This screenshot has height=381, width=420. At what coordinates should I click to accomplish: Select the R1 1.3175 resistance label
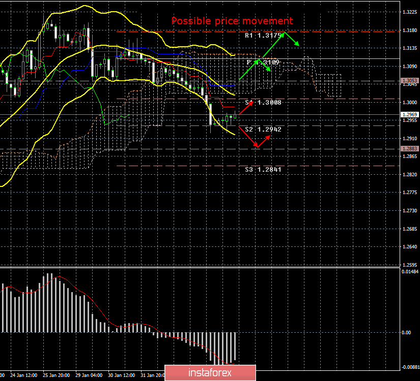coord(263,35)
